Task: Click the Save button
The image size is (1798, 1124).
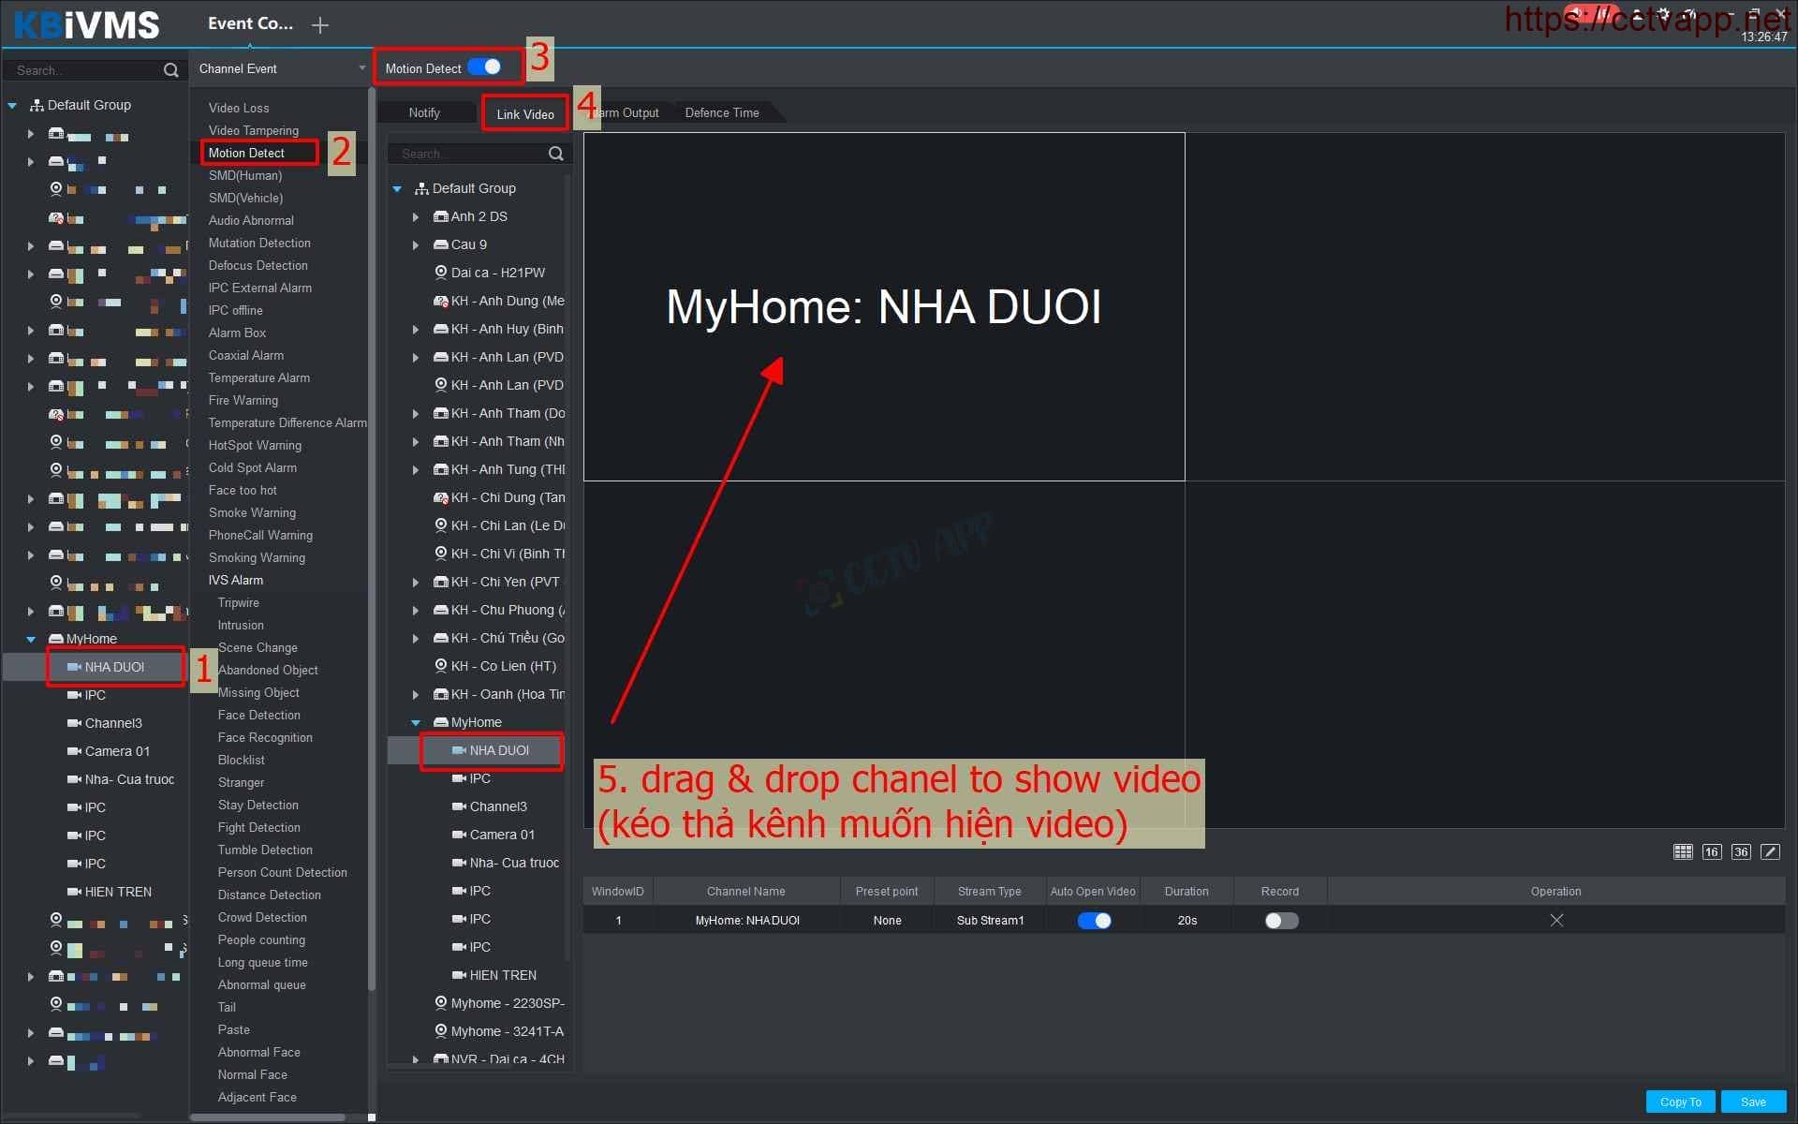Action: tap(1752, 1102)
